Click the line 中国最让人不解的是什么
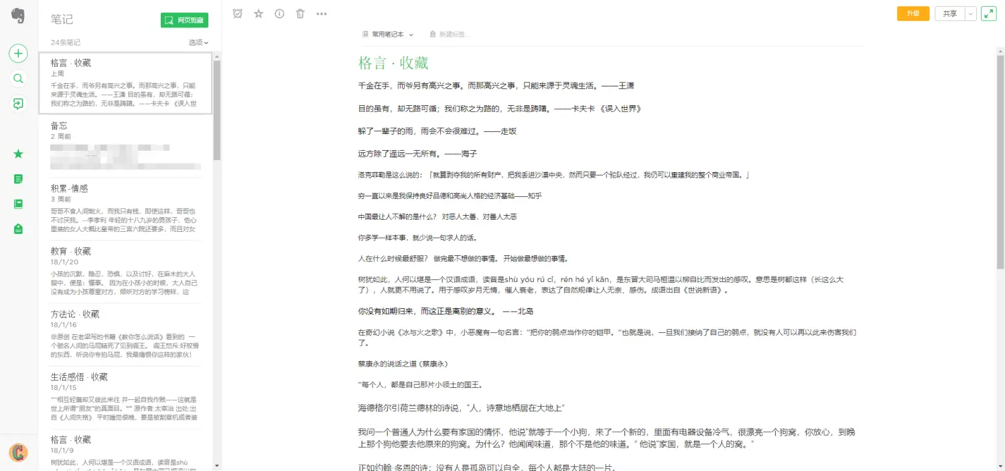 click(438, 217)
